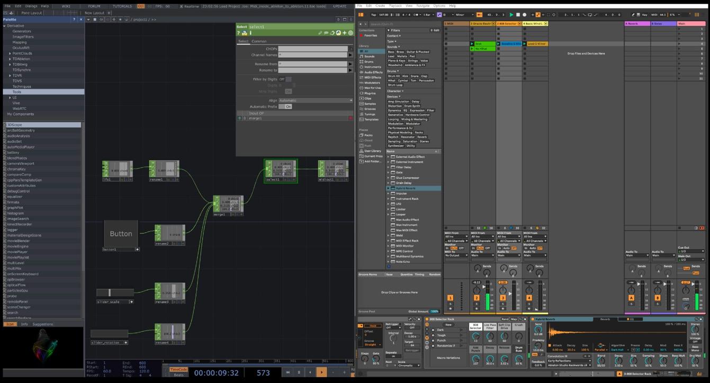Expand the Hybrid Reverb browser item
Screen dimensions: 710x383
point(388,188)
